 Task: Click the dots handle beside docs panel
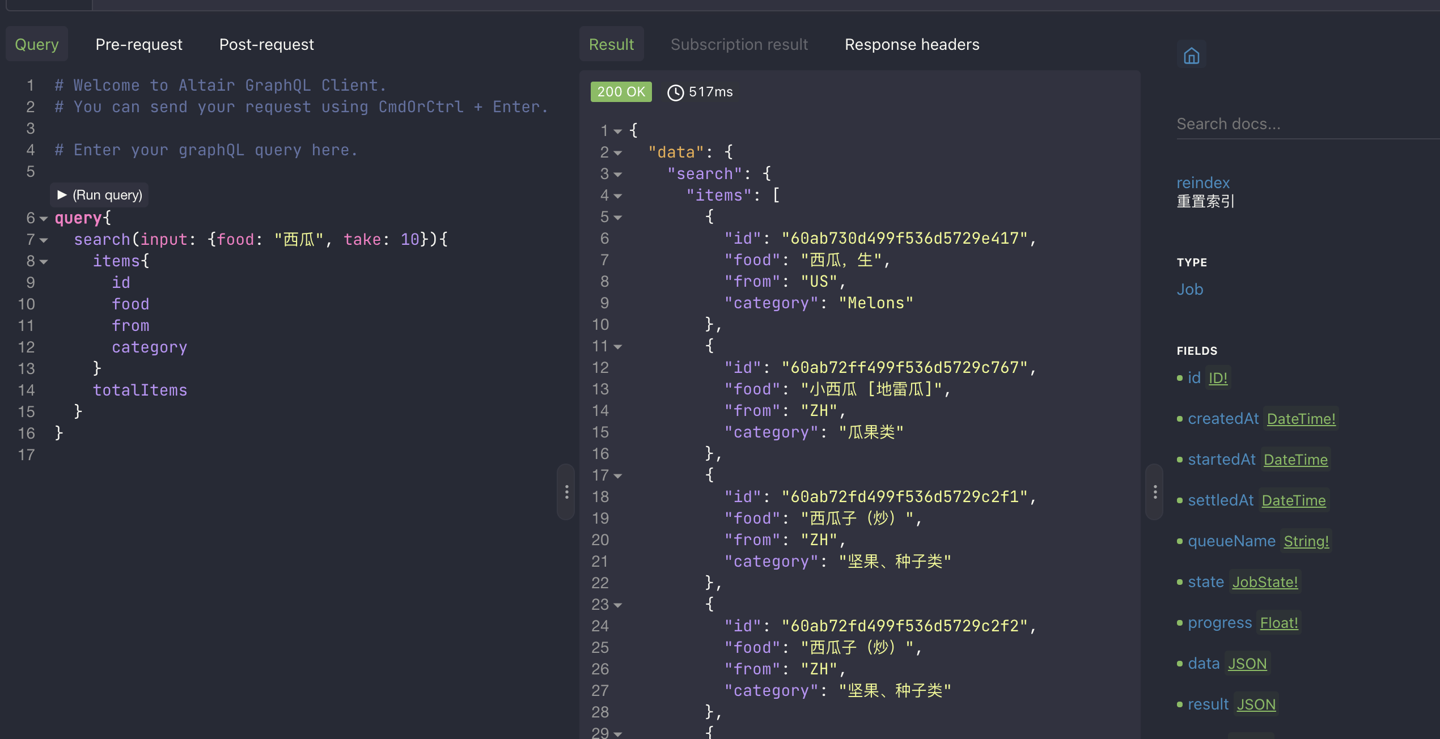coord(1155,491)
